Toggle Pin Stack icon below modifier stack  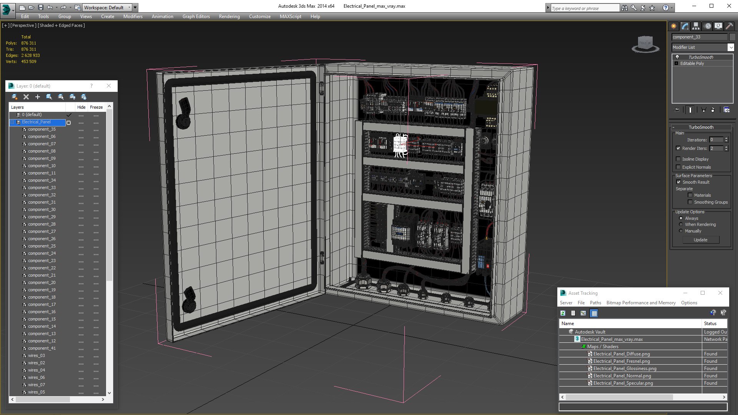coord(677,110)
